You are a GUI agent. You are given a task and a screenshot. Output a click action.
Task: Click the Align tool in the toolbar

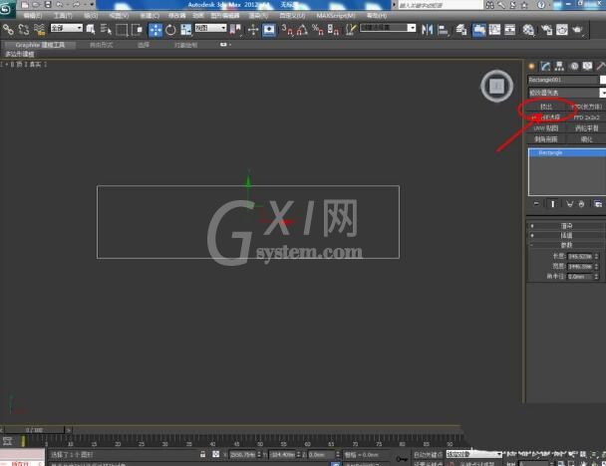444,29
